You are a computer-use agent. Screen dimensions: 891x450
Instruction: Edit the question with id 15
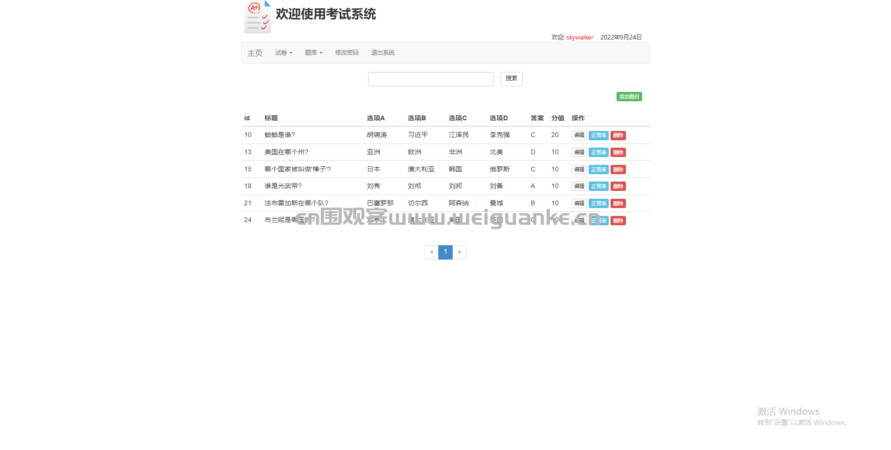click(x=579, y=170)
